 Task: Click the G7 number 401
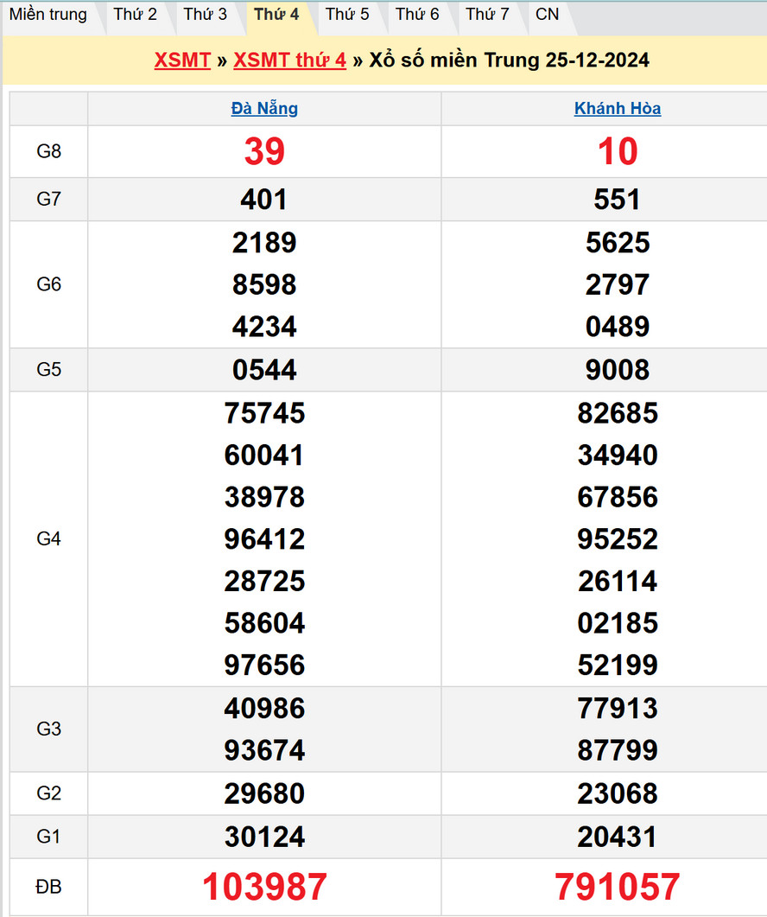point(264,200)
